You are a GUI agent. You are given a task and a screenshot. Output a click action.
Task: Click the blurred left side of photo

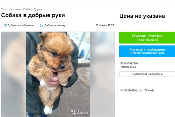tap(14, 74)
